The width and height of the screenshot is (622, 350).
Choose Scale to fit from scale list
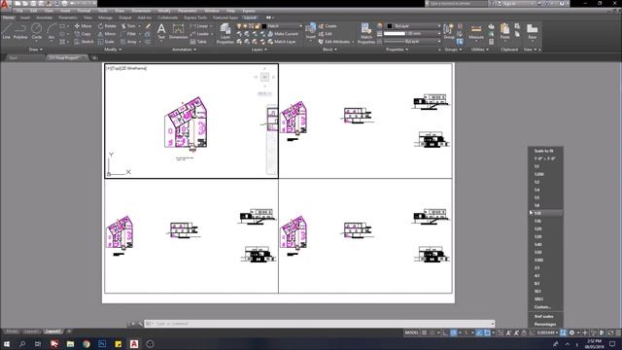[545, 151]
